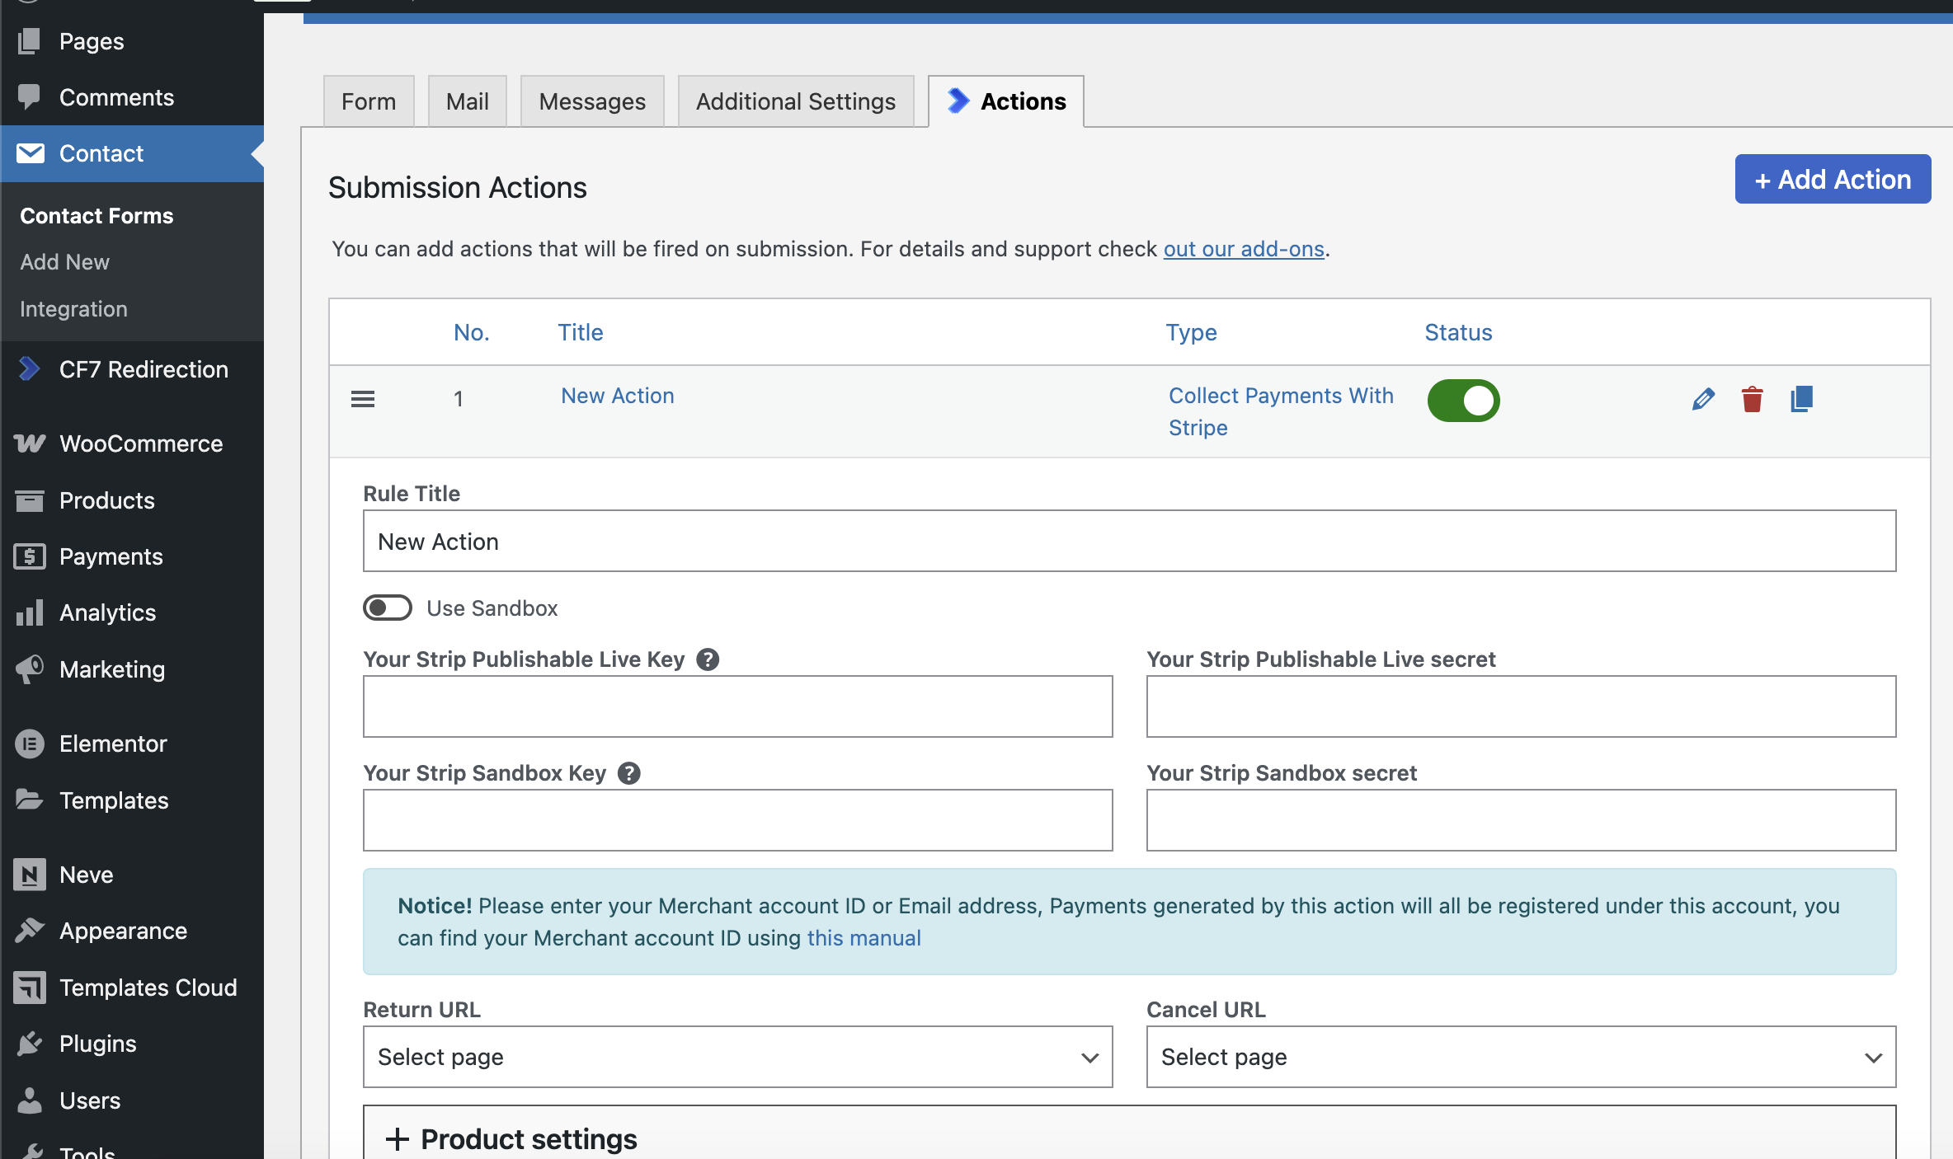Open CF7 Redirection sidebar item
Image resolution: width=1953 pixels, height=1159 pixels.
coord(143,369)
